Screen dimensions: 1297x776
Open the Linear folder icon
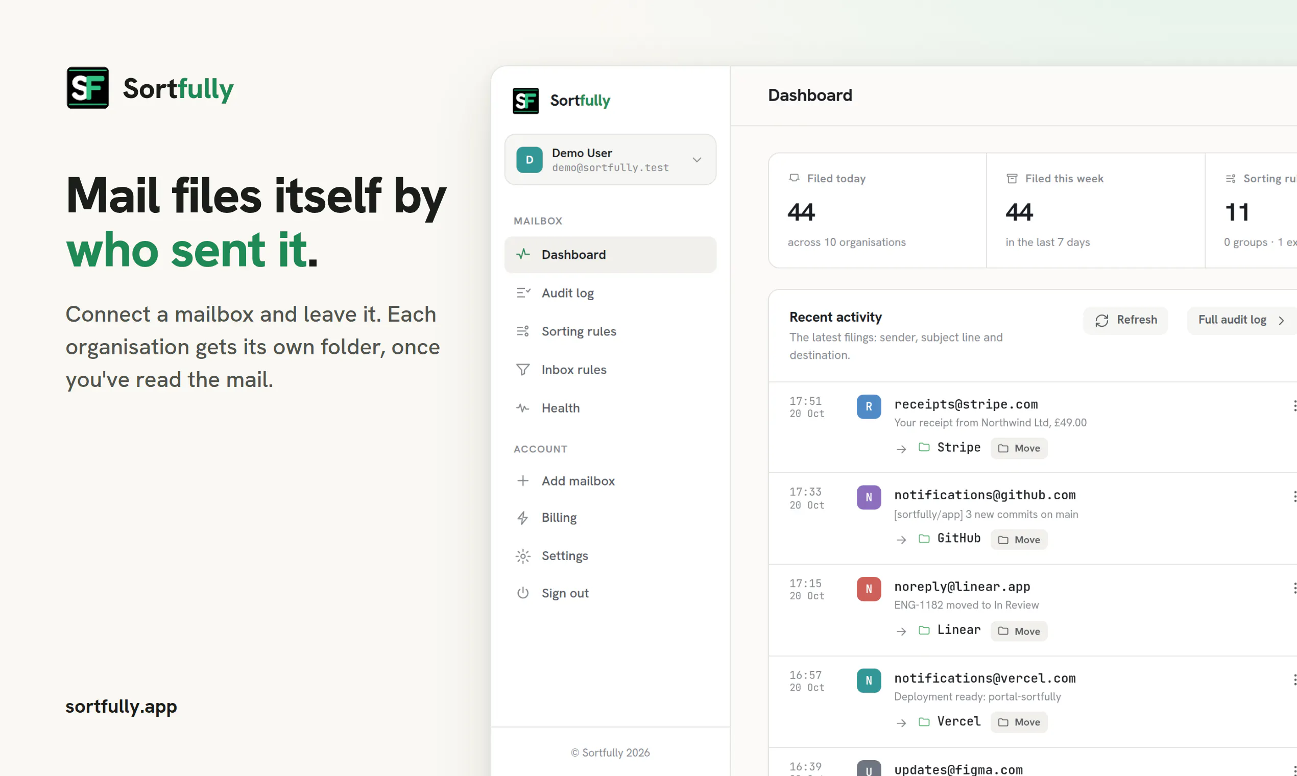click(924, 630)
